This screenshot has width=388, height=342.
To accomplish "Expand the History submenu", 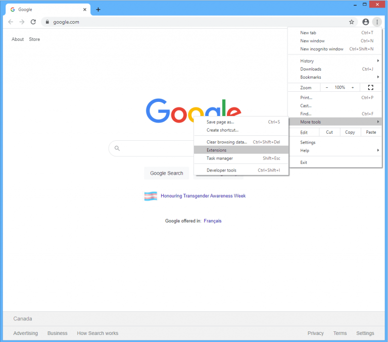I will click(335, 61).
